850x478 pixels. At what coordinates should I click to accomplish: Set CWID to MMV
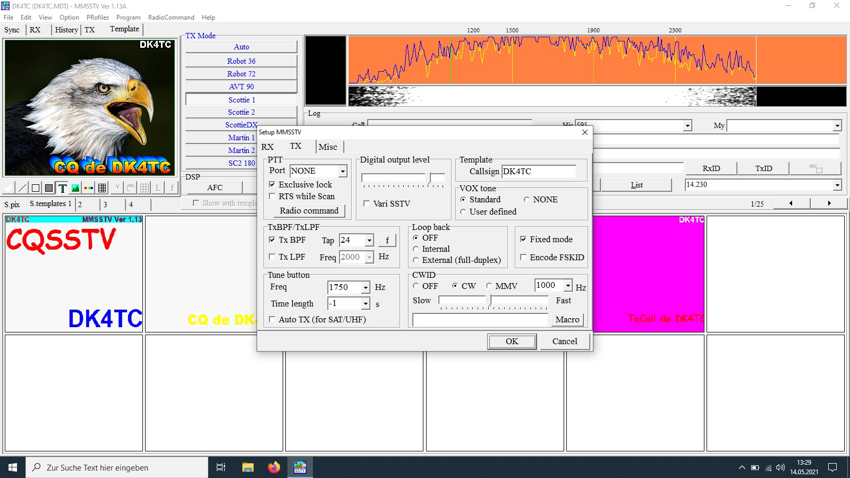coord(489,285)
